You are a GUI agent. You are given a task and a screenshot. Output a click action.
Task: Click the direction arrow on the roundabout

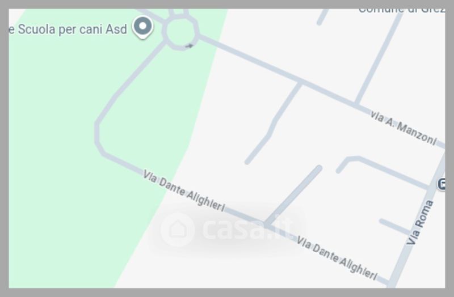[x=189, y=46]
